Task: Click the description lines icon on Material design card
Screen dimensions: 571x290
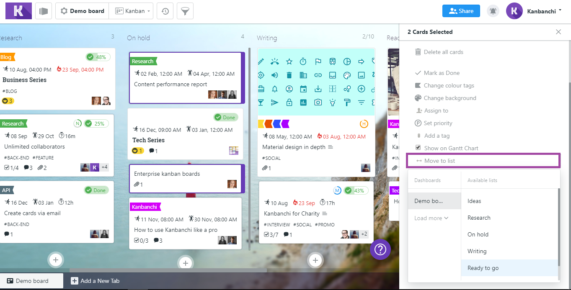Action: (331, 147)
